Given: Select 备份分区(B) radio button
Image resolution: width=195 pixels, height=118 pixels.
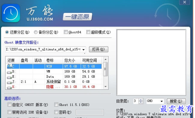Looking at the screenshot, I should [x=36, y=32].
